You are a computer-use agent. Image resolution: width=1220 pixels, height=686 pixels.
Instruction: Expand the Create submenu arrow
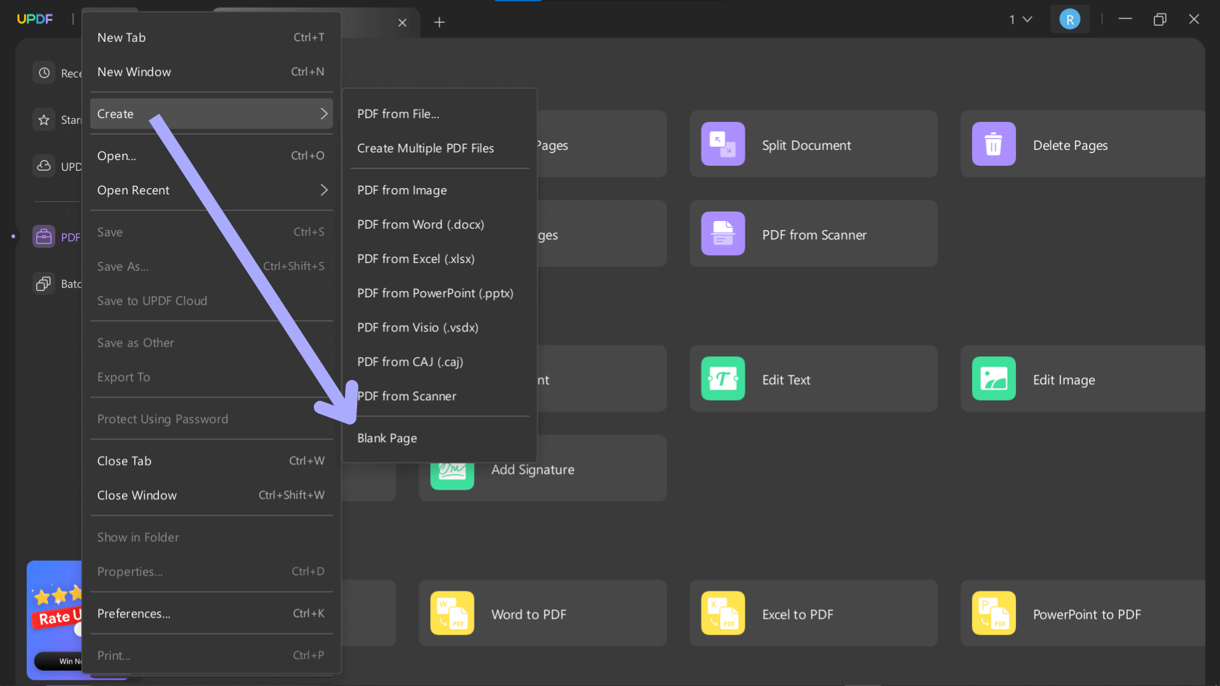pos(323,114)
